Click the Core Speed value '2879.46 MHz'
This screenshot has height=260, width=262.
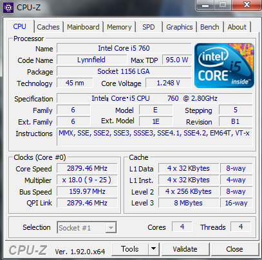pos(87,168)
